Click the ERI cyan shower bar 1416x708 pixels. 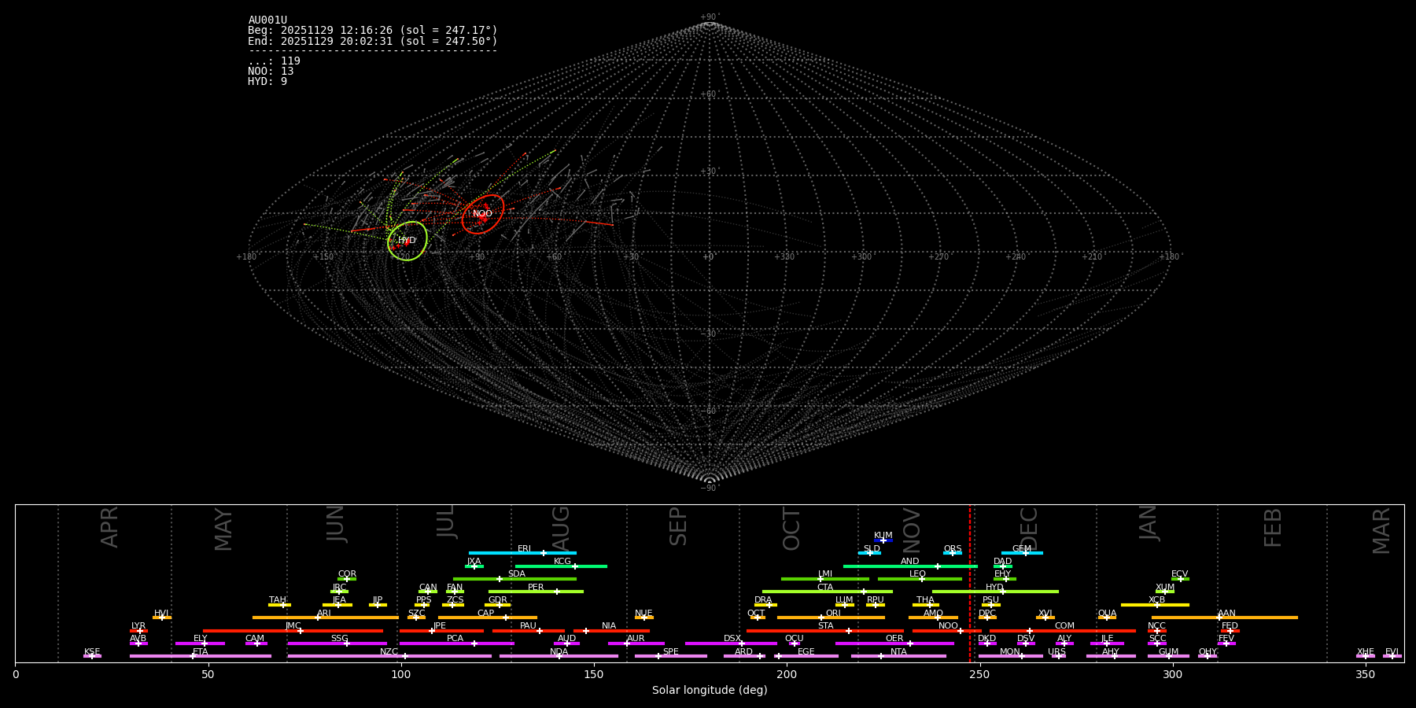[x=522, y=553]
